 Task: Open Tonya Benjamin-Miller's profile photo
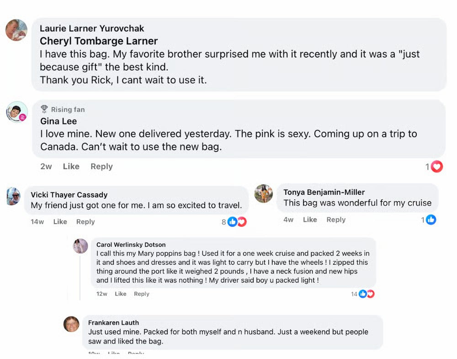click(264, 193)
